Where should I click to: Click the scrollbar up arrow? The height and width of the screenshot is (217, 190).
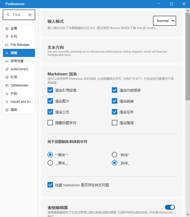point(188,10)
